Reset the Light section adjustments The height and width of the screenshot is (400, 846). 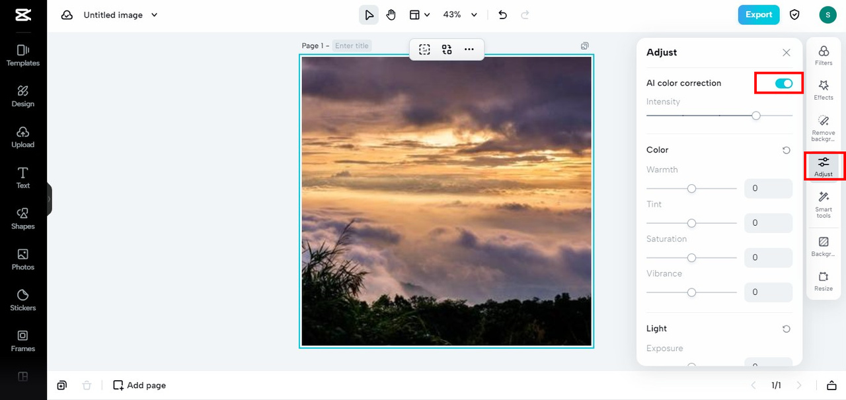[x=786, y=329]
